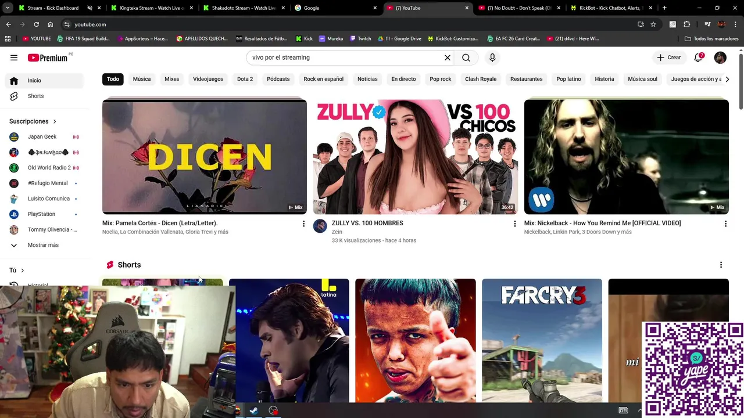Start voice search with the microphone
The height and width of the screenshot is (418, 744).
pos(492,57)
